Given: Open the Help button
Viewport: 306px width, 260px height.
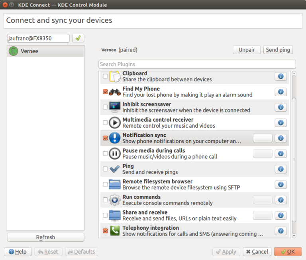Looking at the screenshot, I should (x=18, y=252).
